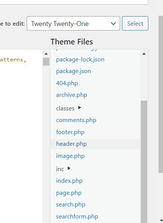Click the triangle arrow beside inc
Image resolution: width=163 pixels, height=223 pixels.
coord(69,168)
